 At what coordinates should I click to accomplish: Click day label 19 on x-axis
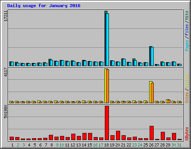point(112,145)
